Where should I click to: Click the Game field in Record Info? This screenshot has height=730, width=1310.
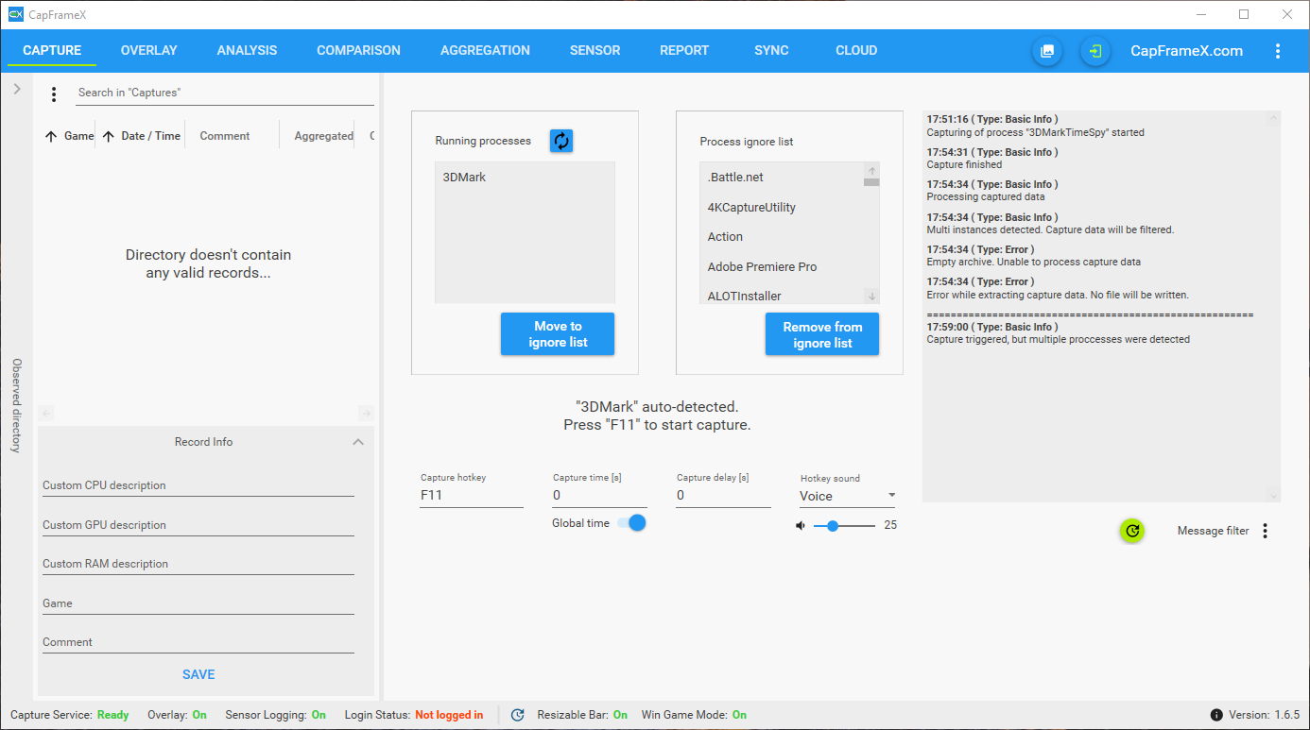coord(198,603)
